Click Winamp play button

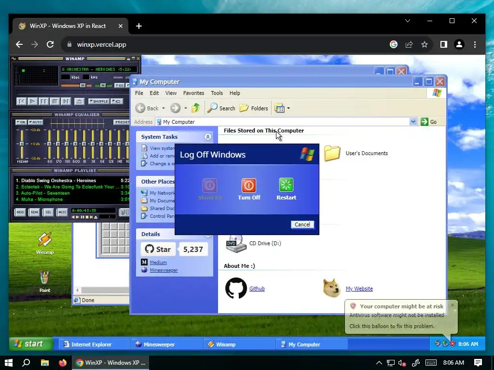32,101
